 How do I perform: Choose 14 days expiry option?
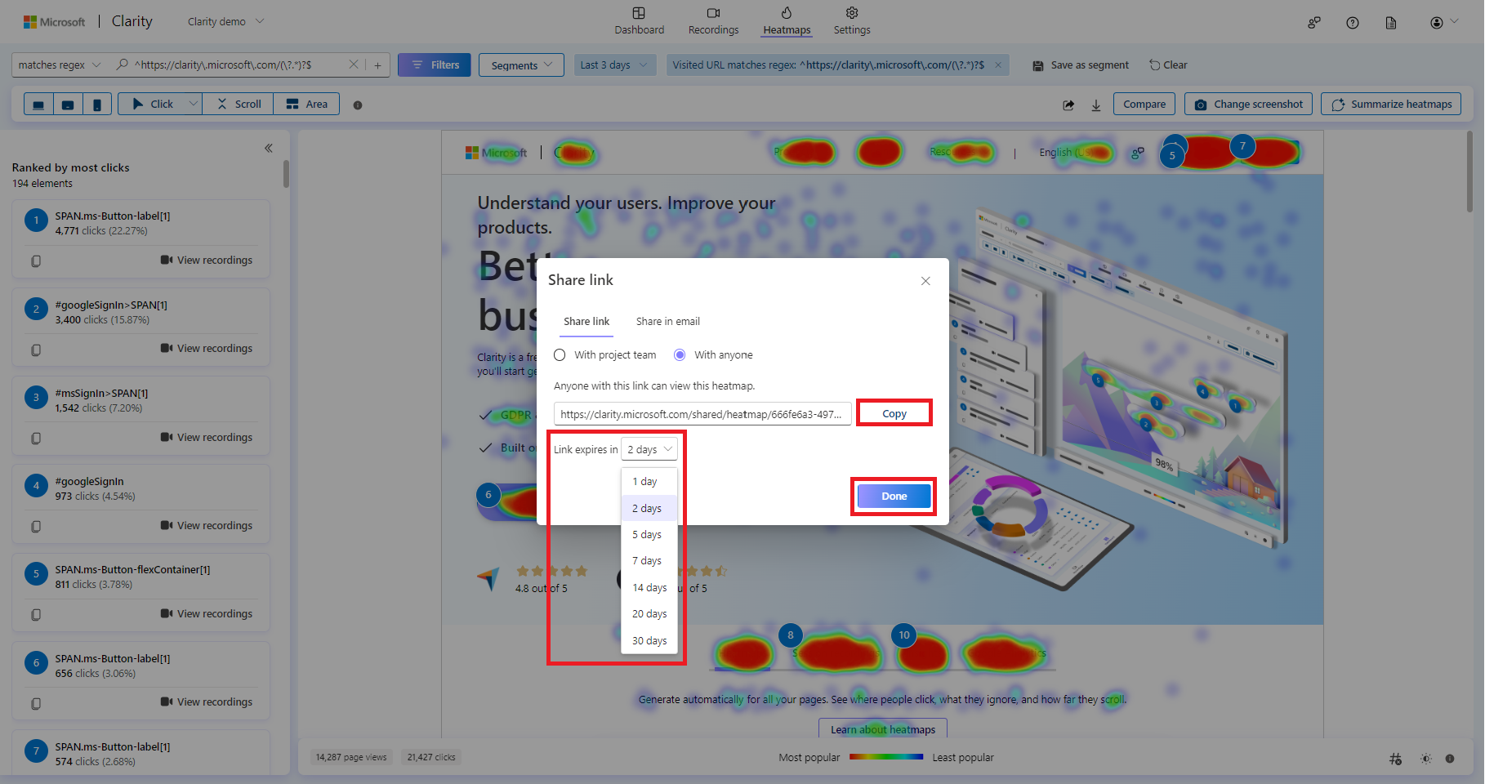point(649,587)
